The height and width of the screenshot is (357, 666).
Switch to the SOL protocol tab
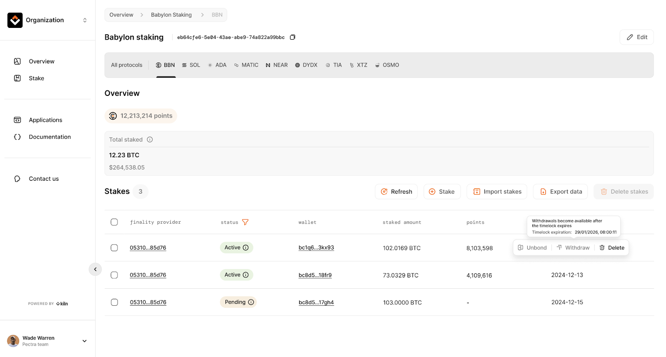[x=191, y=65]
